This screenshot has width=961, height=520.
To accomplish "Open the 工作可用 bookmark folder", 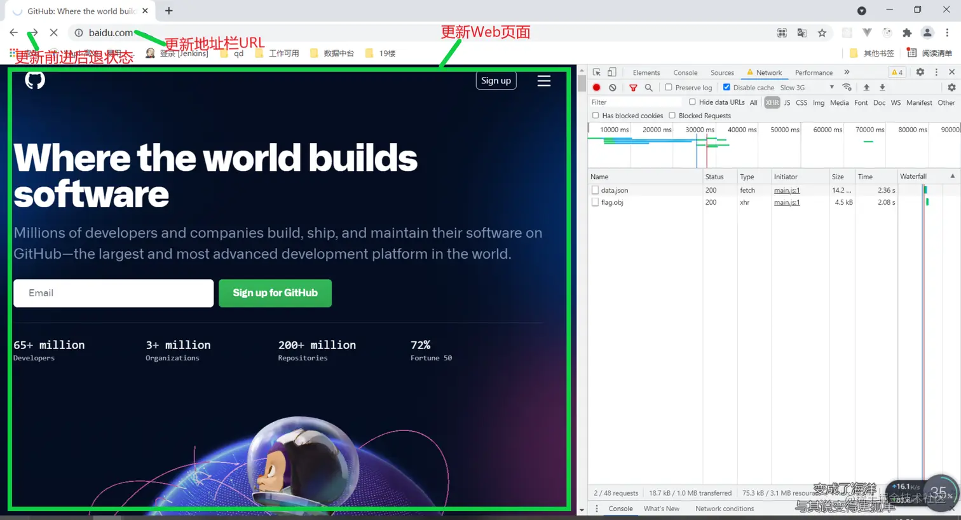I will pyautogui.click(x=277, y=53).
